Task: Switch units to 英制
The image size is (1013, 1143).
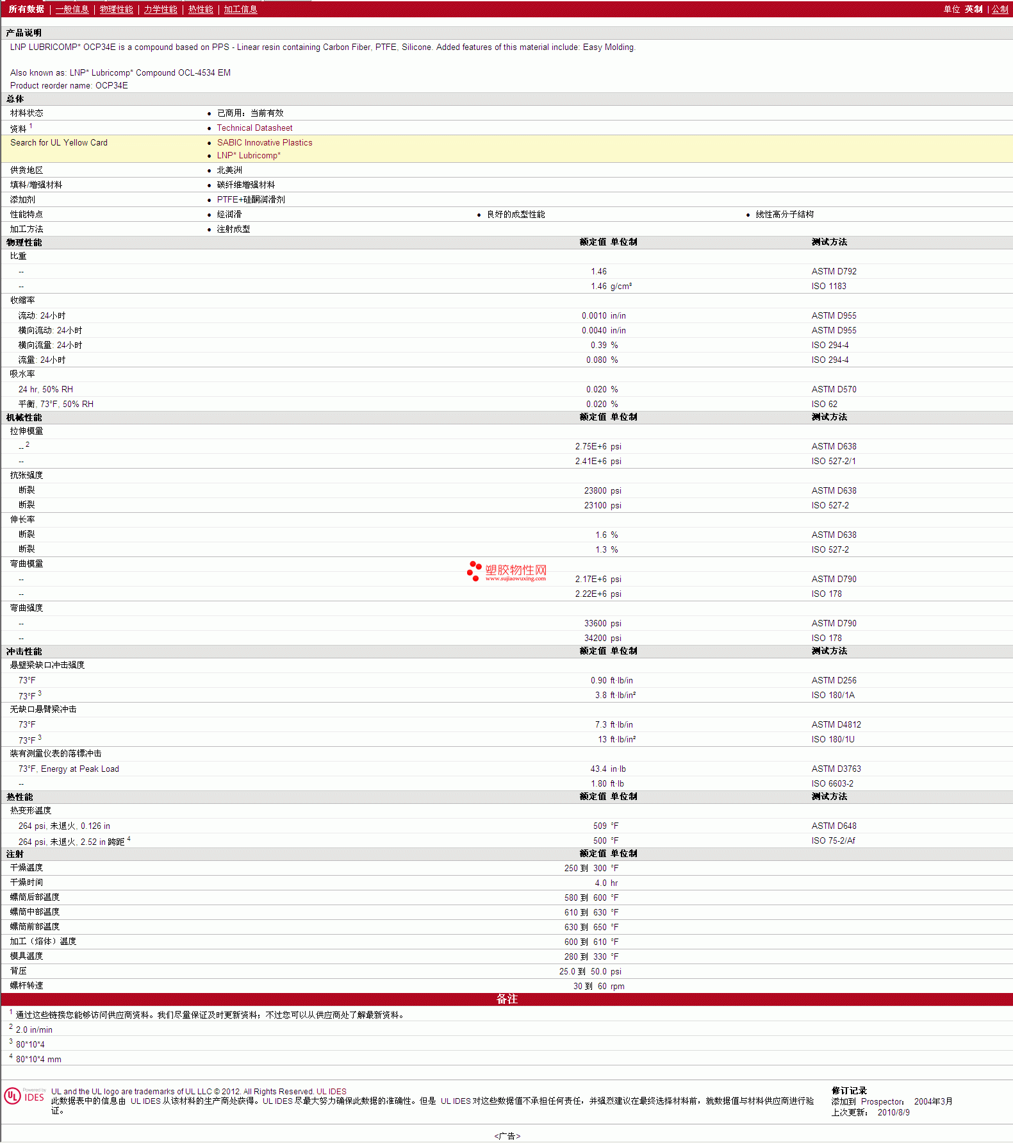Action: pos(974,9)
